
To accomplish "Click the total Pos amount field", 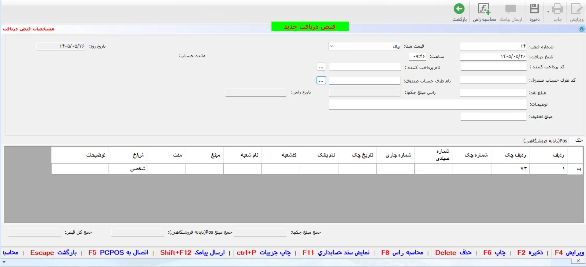I will (138, 232).
